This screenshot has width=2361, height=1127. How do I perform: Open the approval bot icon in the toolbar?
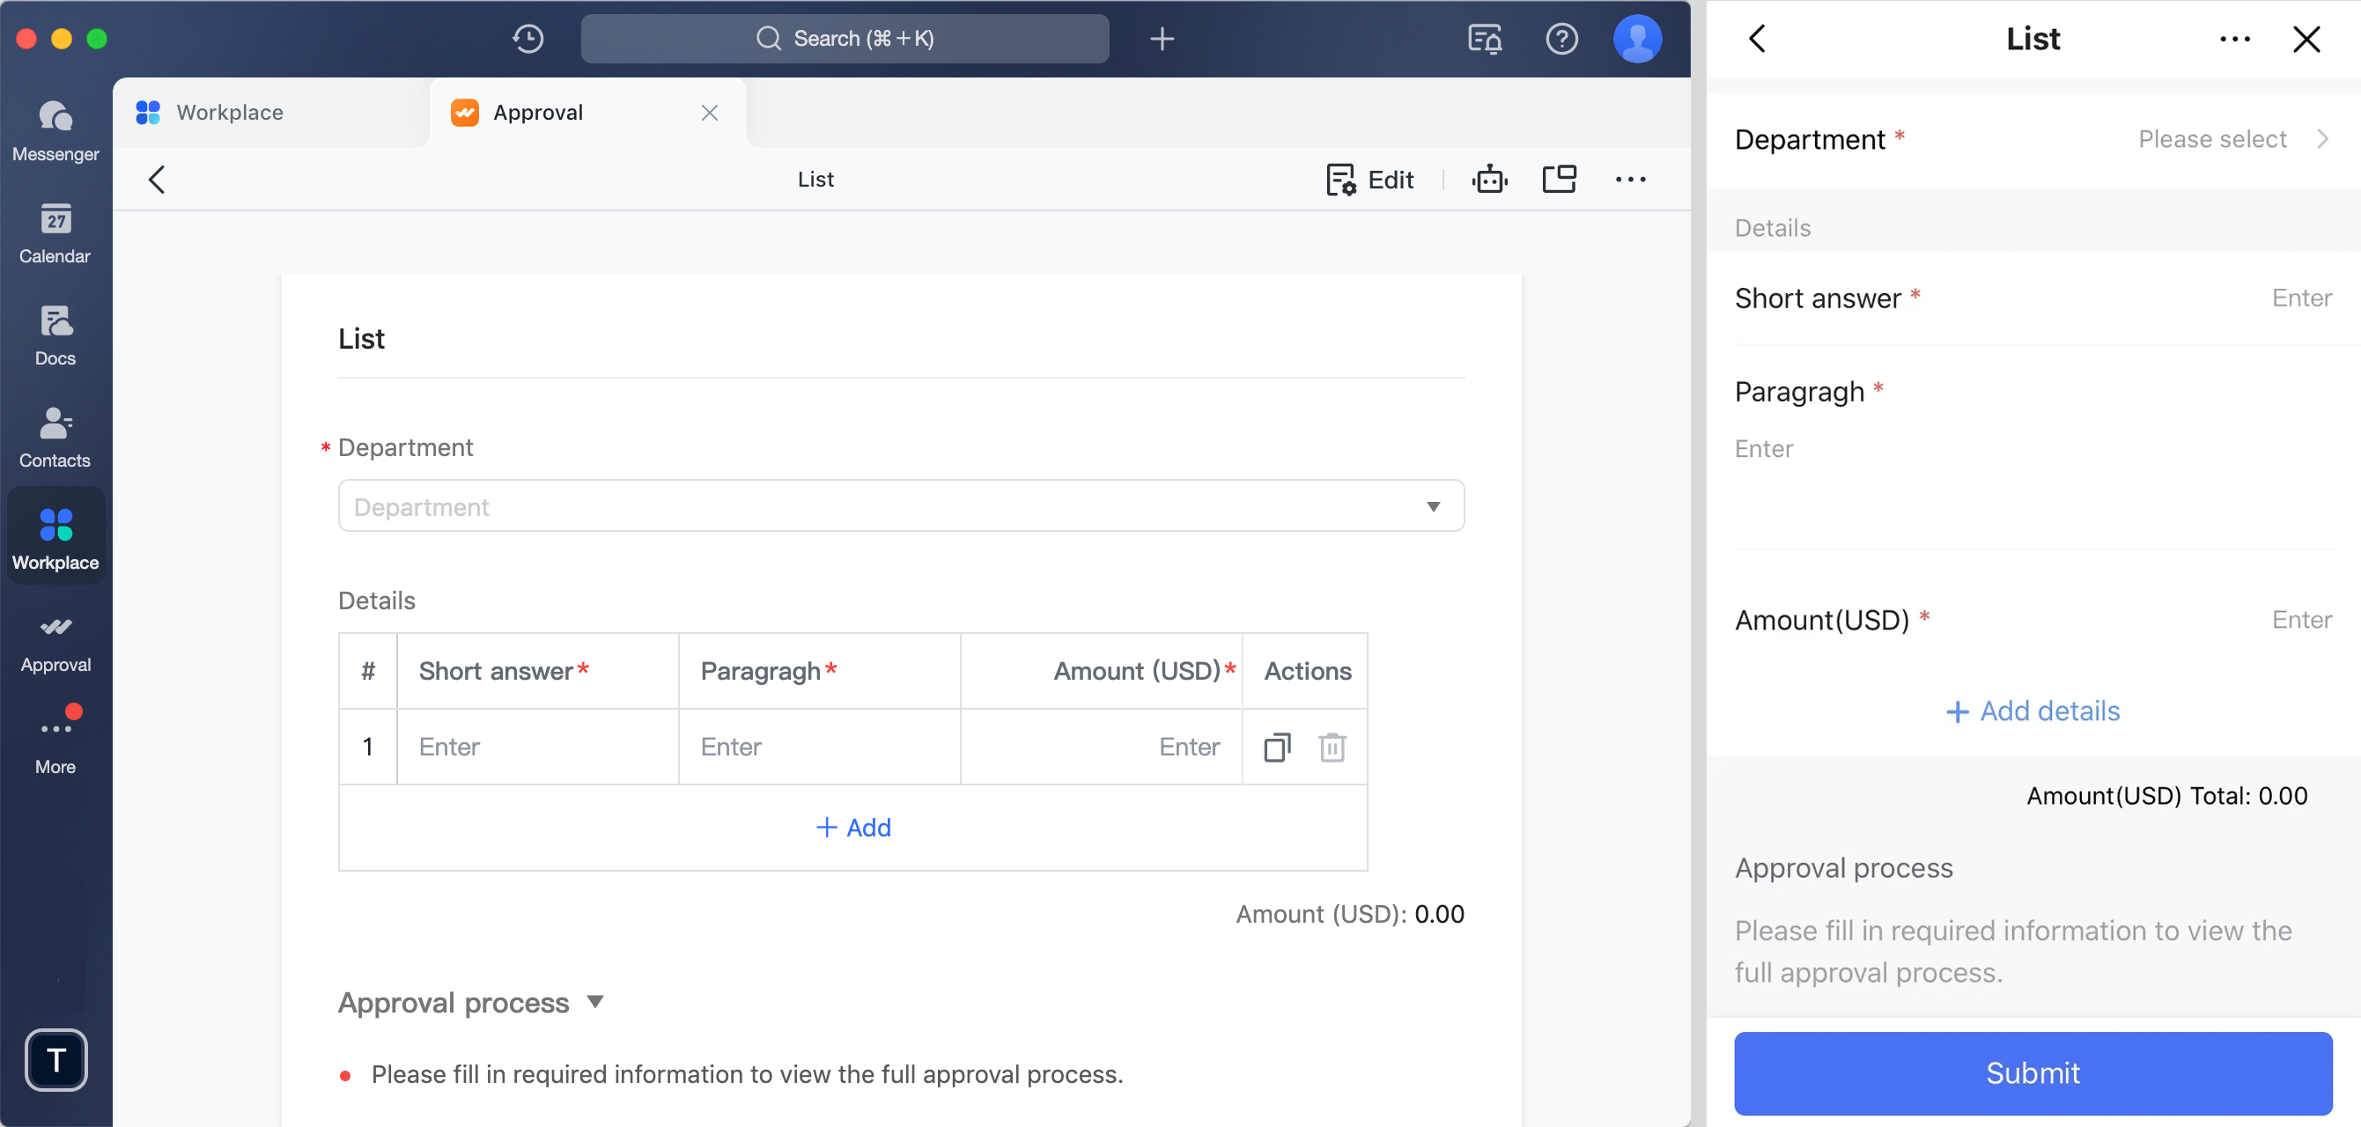pos(1489,179)
